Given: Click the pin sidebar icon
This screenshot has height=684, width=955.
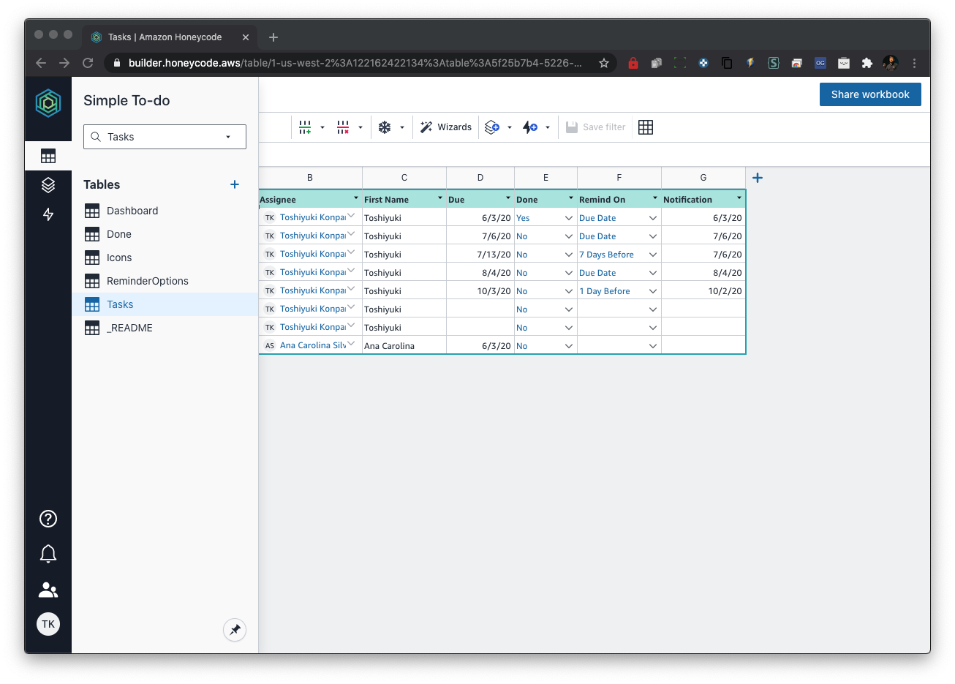Looking at the screenshot, I should click(x=235, y=630).
